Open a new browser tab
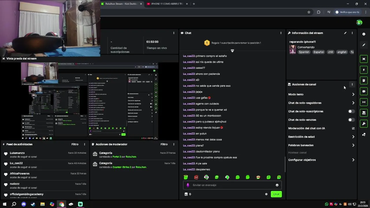 [x=194, y=4]
